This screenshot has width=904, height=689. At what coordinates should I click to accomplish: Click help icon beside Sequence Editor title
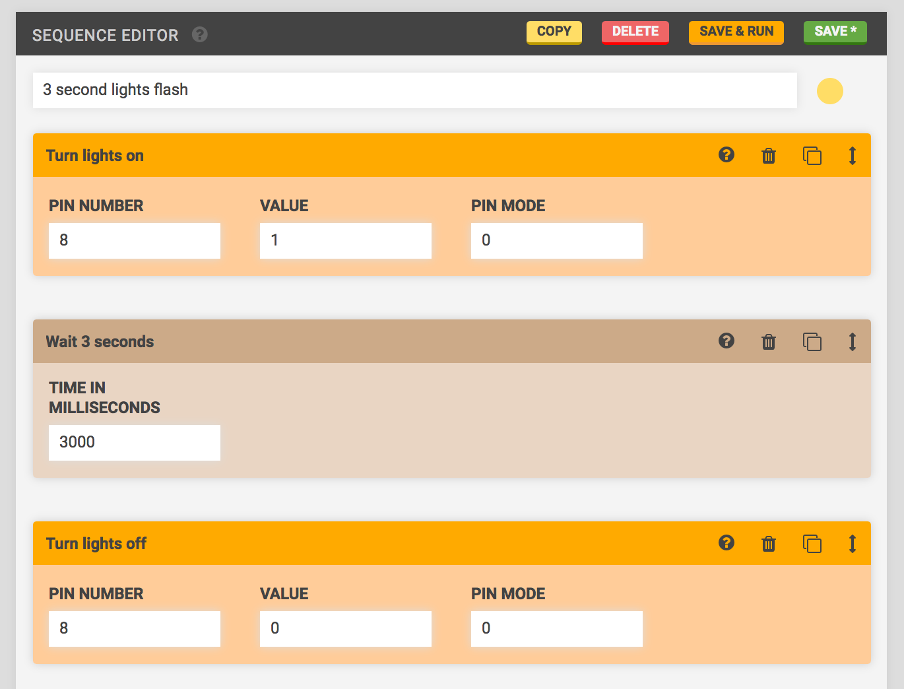pos(200,34)
